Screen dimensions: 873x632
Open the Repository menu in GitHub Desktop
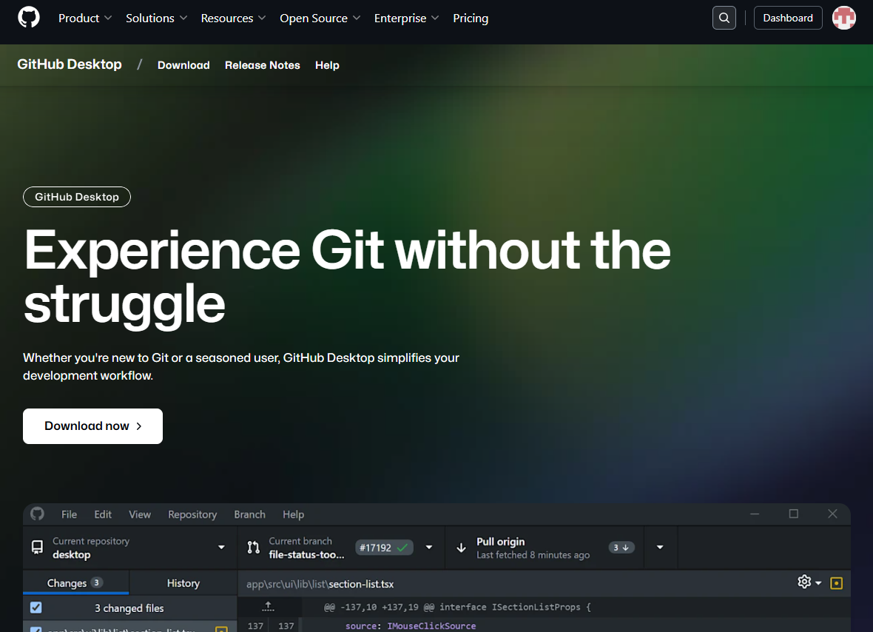[x=192, y=514]
